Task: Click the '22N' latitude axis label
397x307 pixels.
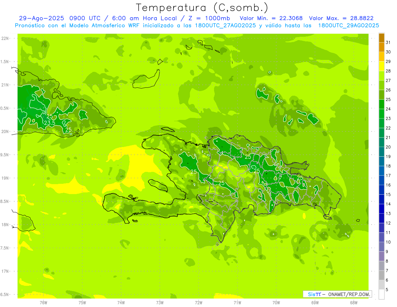Action: 5,38
